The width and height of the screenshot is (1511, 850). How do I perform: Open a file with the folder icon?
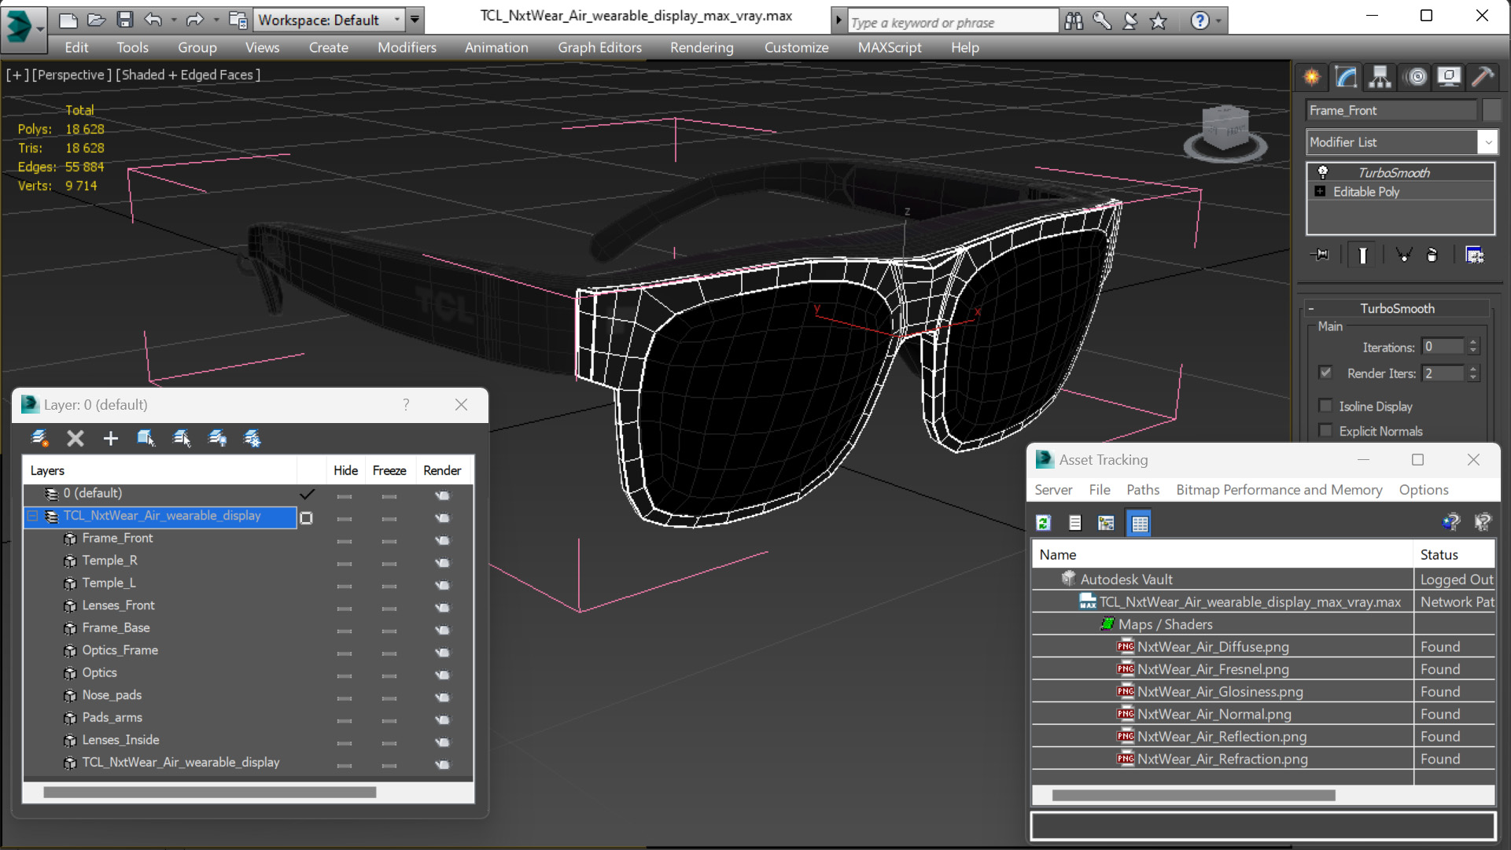coord(97,20)
